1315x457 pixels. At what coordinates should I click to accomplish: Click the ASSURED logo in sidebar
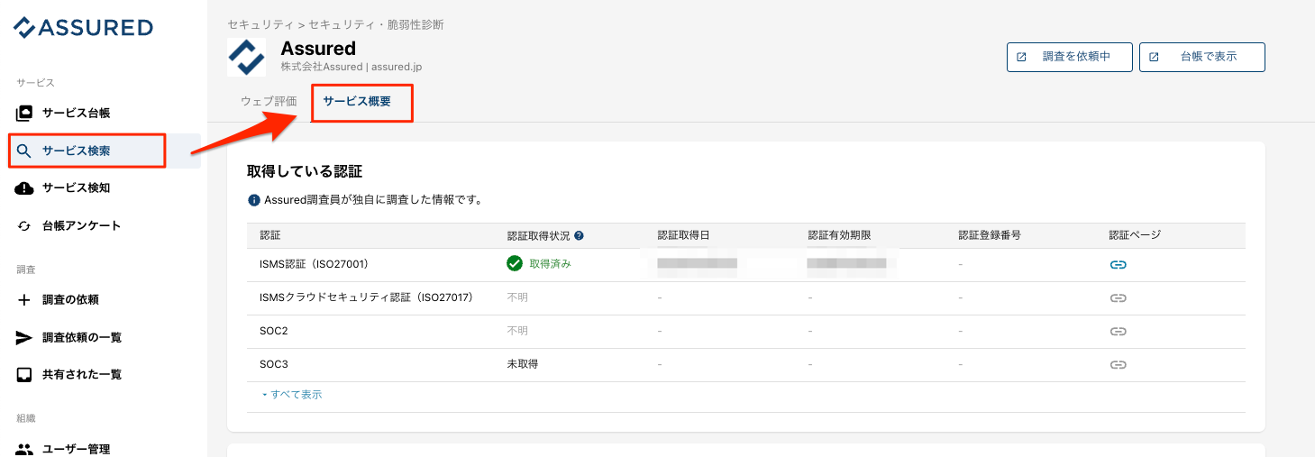point(83,28)
